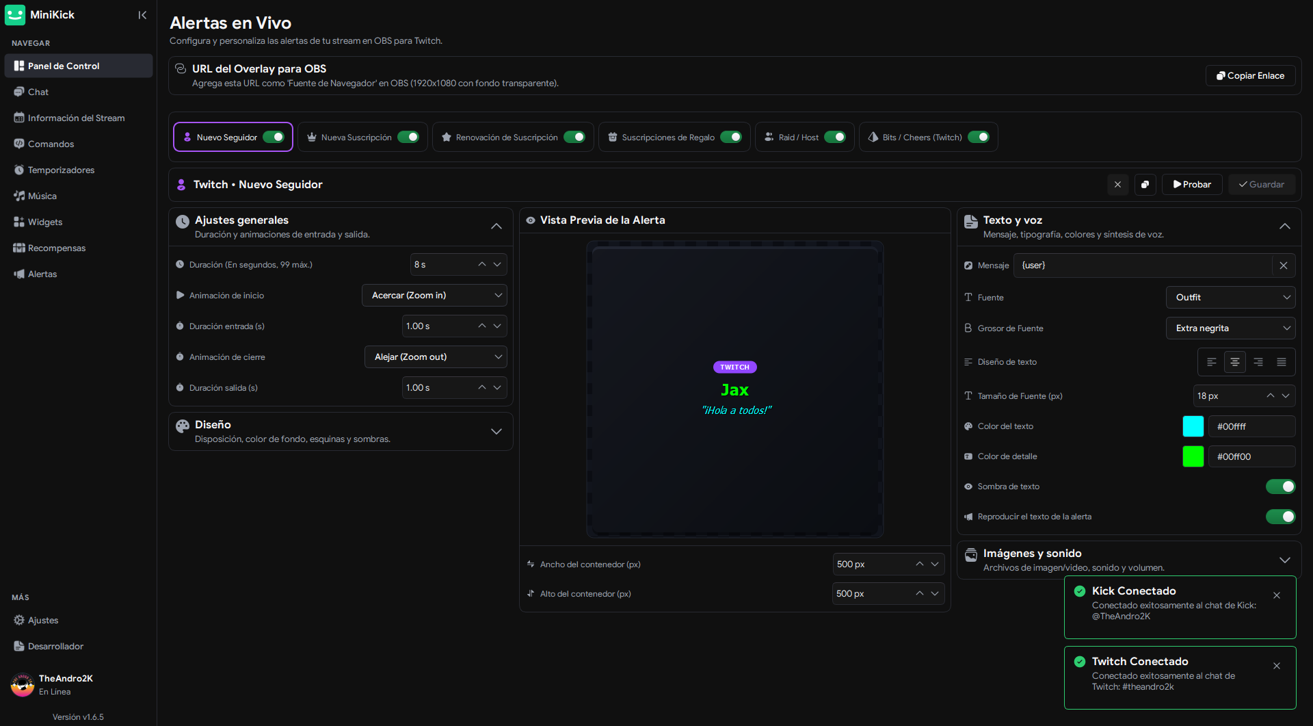Toggle the Suscripciones de Regalo switch

(731, 137)
